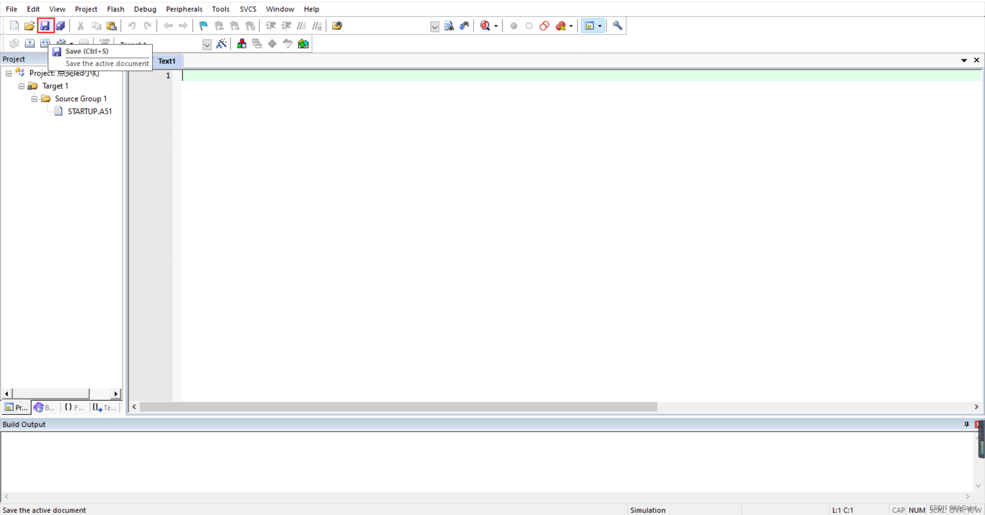
Task: Click the Copy icon in toolbar
Action: pyautogui.click(x=96, y=26)
